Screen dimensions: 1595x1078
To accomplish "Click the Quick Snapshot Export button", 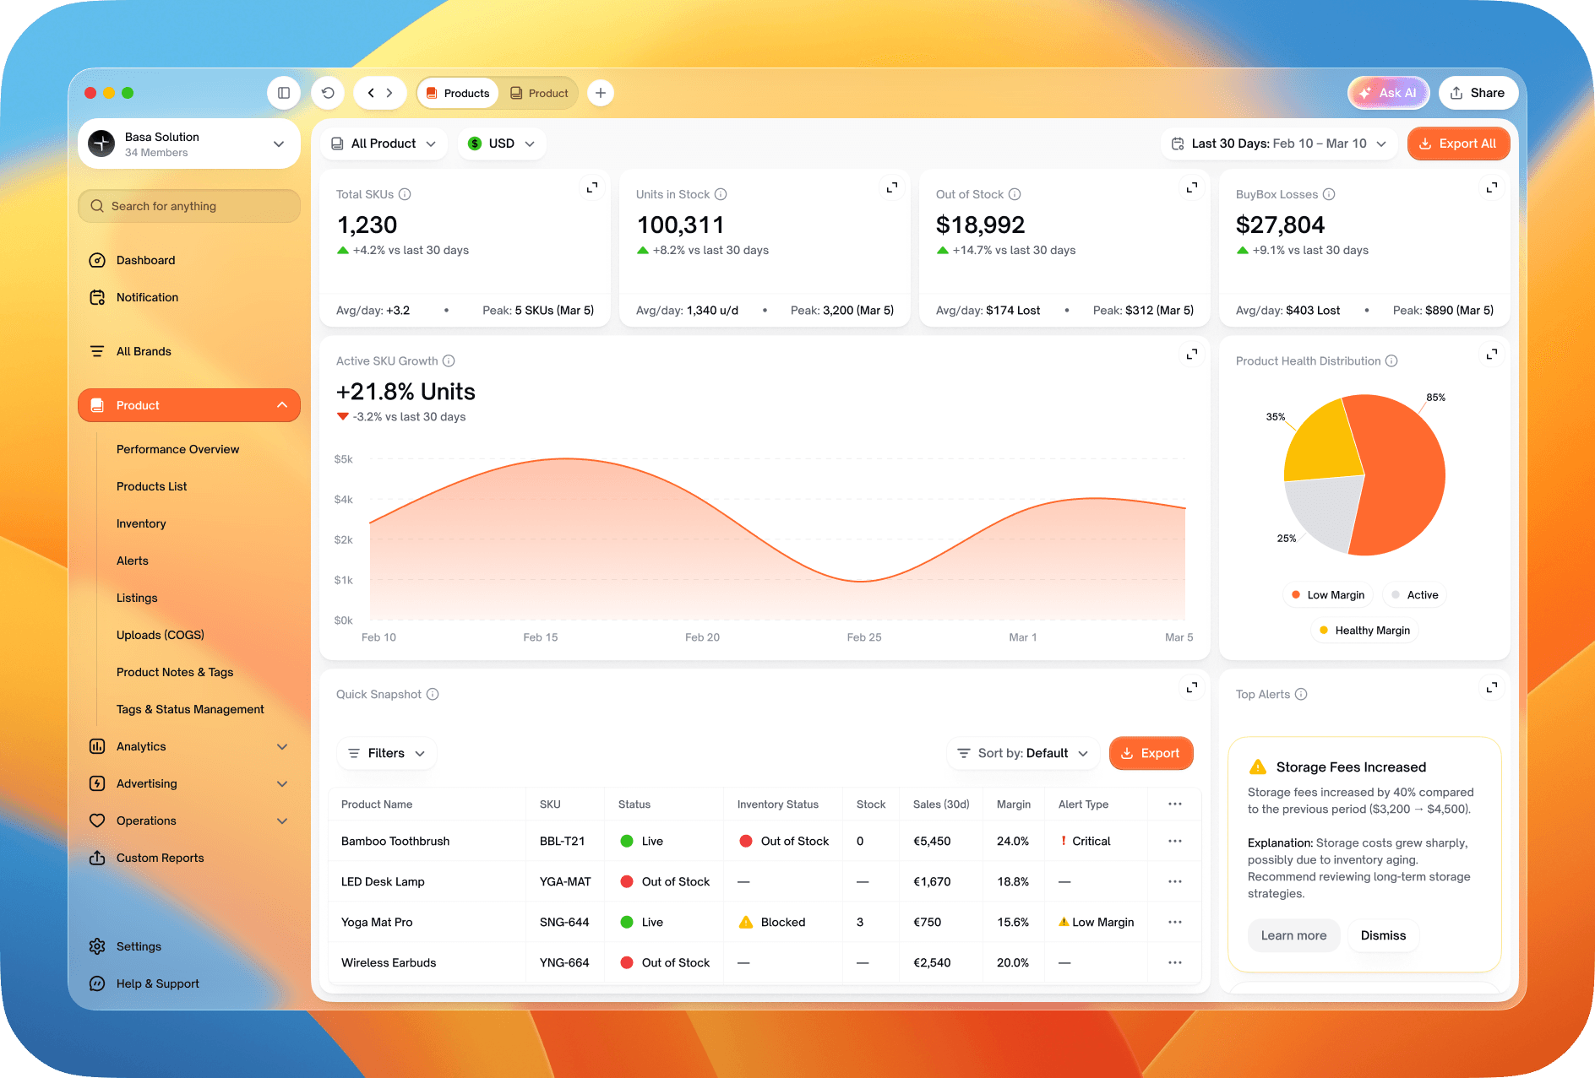I will pyautogui.click(x=1151, y=753).
